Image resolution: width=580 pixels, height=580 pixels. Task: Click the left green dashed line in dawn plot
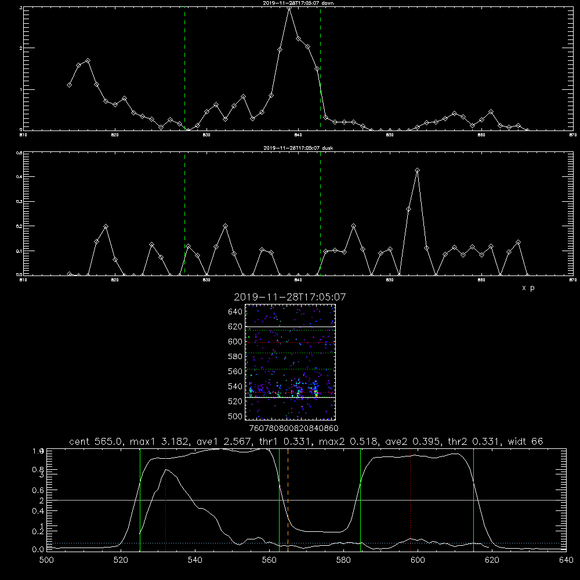(184, 68)
